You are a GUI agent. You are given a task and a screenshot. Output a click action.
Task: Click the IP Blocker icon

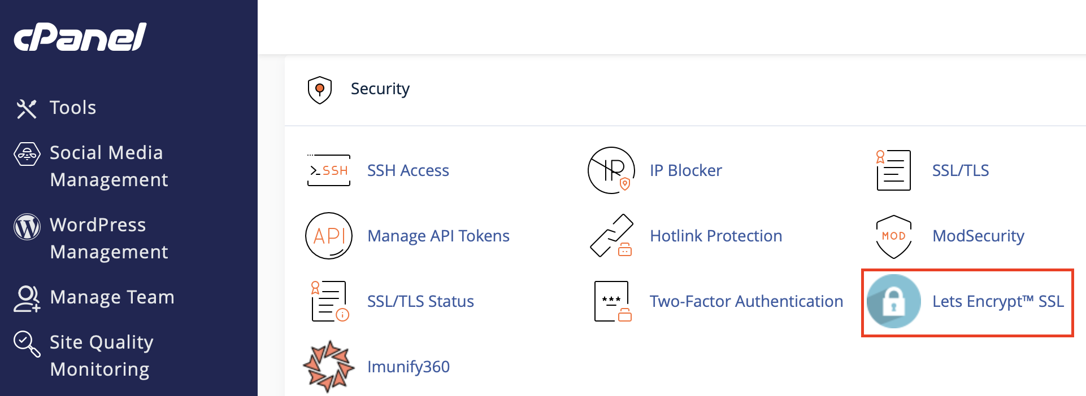(611, 170)
